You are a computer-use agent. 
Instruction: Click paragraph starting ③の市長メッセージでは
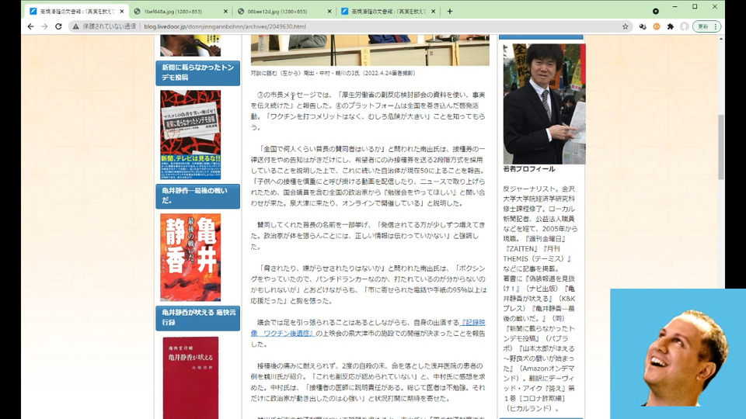pyautogui.click(x=368, y=111)
